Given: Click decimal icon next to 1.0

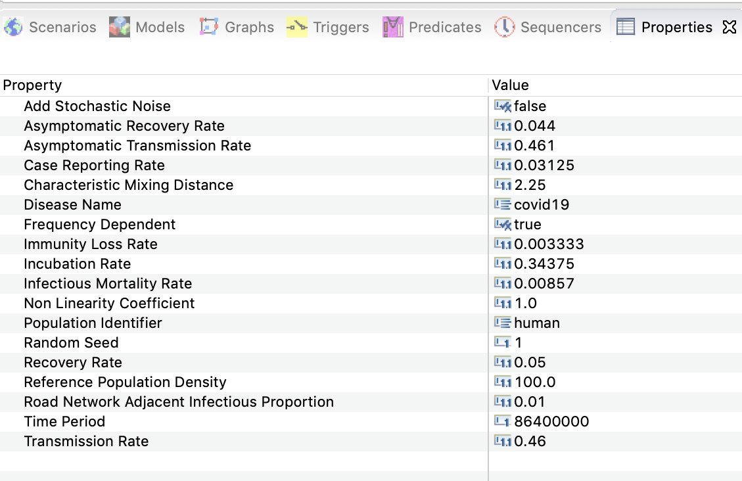Looking at the screenshot, I should click(503, 303).
